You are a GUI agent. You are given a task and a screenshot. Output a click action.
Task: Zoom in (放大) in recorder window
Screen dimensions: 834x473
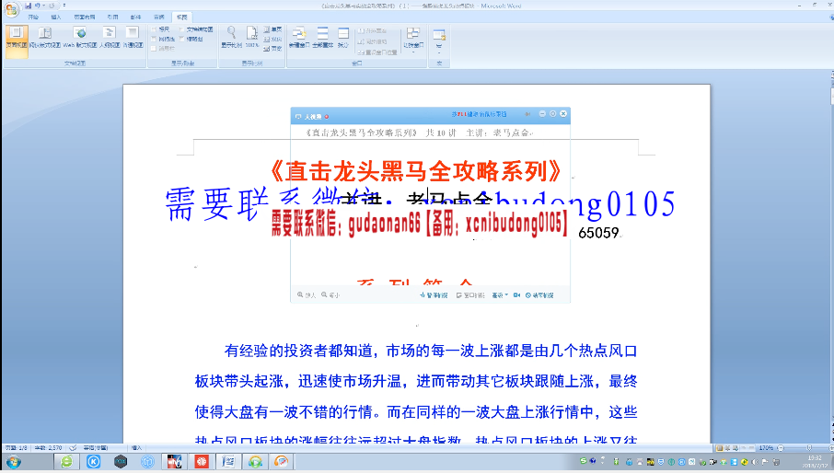pos(307,295)
